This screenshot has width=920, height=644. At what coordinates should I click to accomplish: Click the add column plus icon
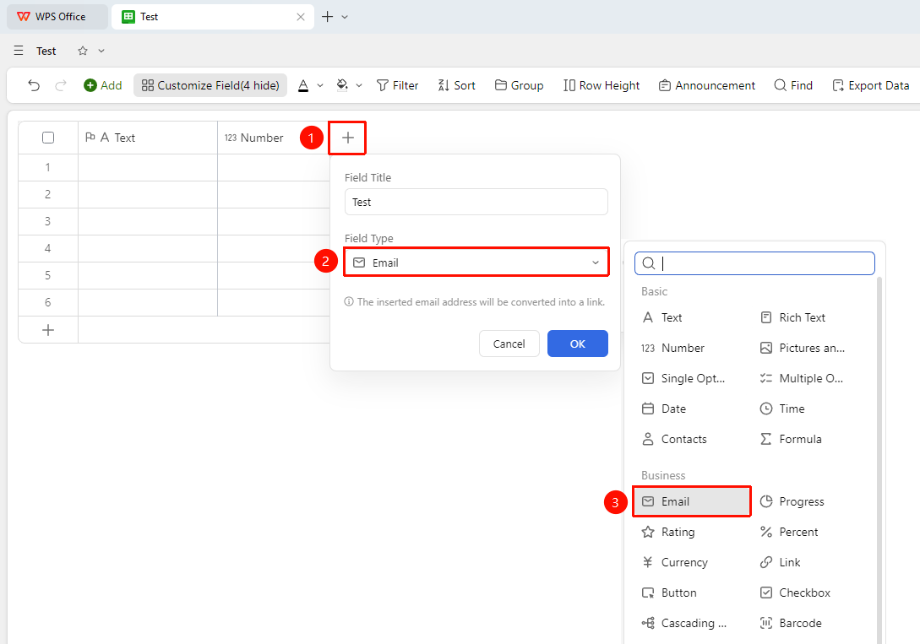pyautogui.click(x=348, y=138)
